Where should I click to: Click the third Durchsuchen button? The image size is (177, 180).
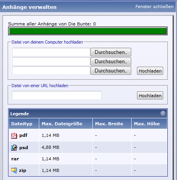111,71
